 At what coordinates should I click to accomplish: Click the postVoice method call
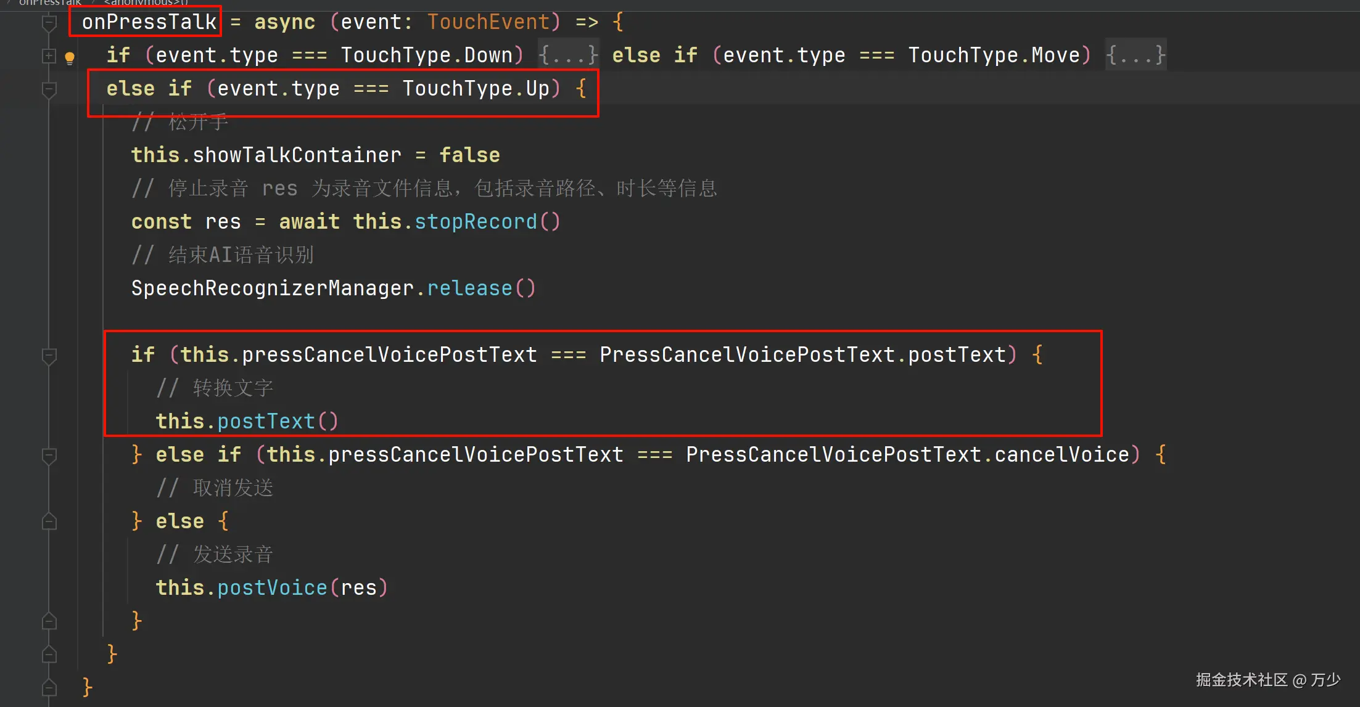coord(272,588)
